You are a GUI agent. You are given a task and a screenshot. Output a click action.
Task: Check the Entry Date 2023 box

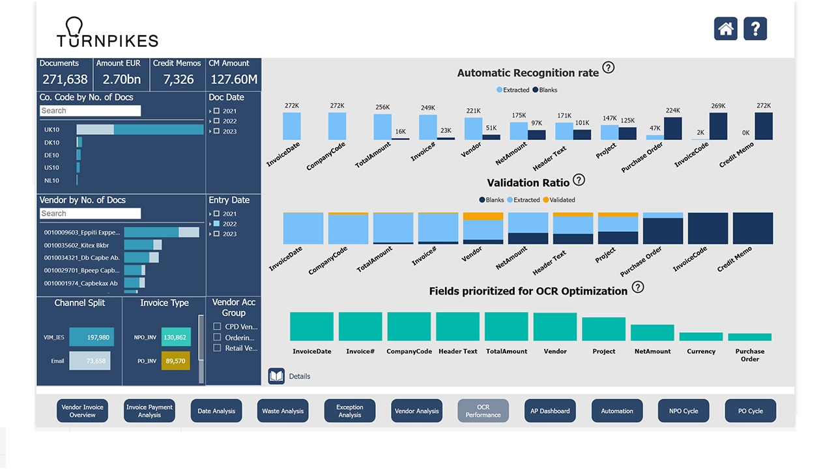click(216, 234)
